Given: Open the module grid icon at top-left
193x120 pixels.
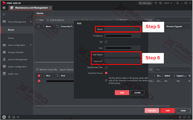Looking at the screenshot, I should (x=4, y=8).
